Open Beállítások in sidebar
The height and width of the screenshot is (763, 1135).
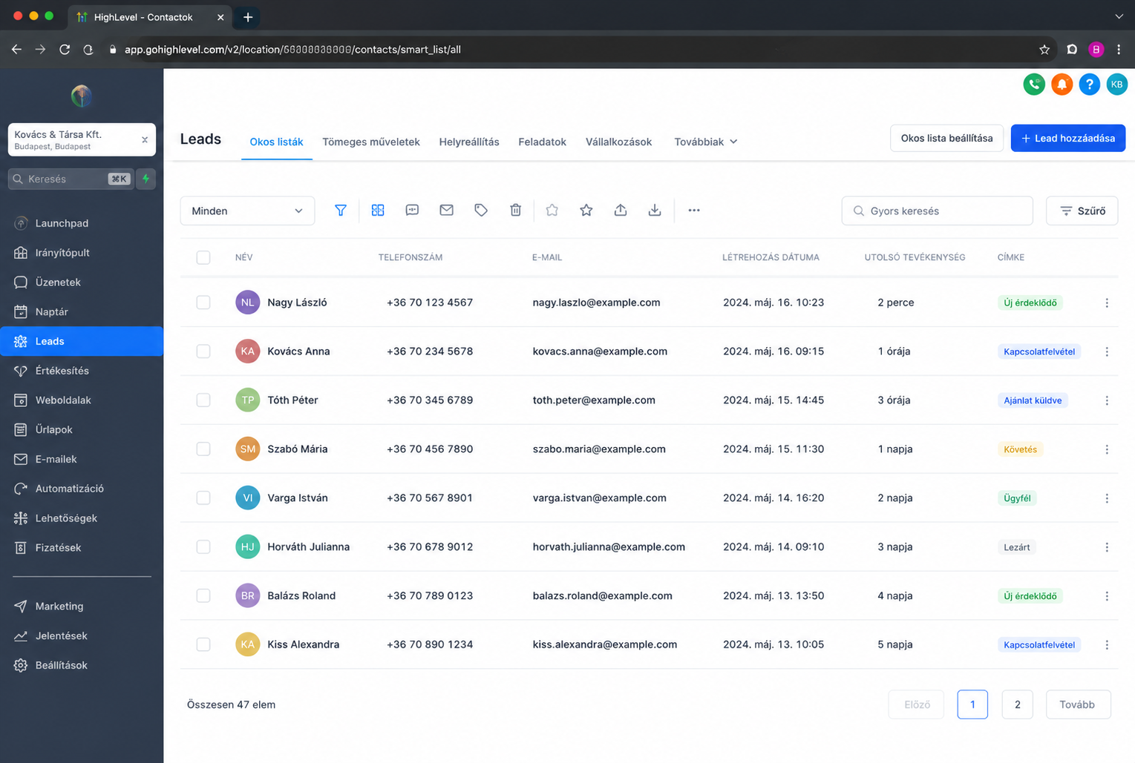(x=82, y=665)
